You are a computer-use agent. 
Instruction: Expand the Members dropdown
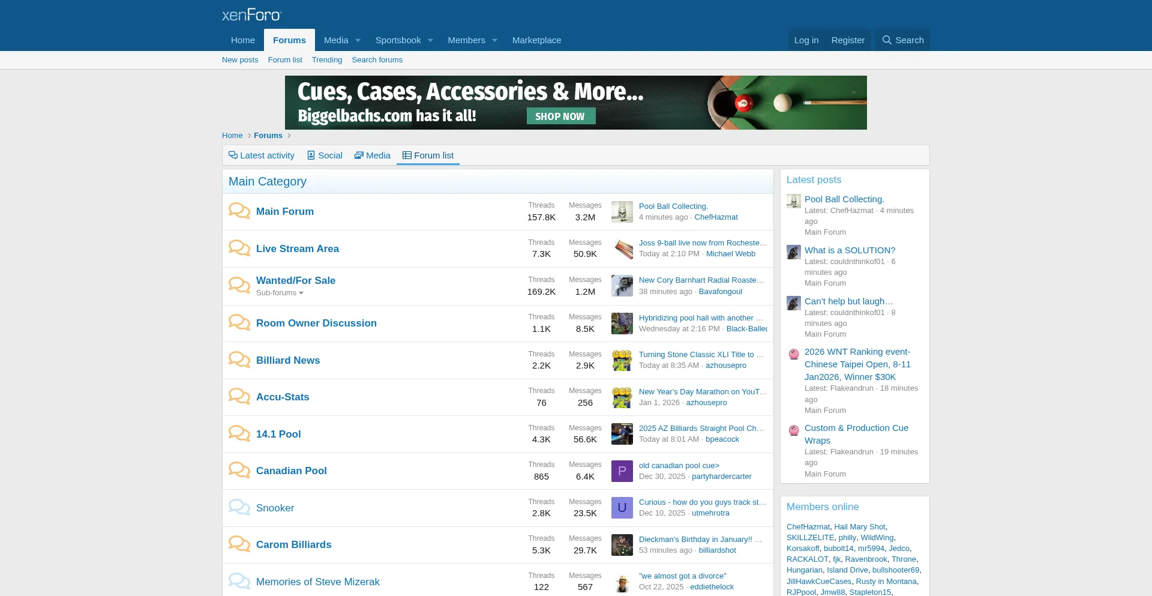pos(494,40)
